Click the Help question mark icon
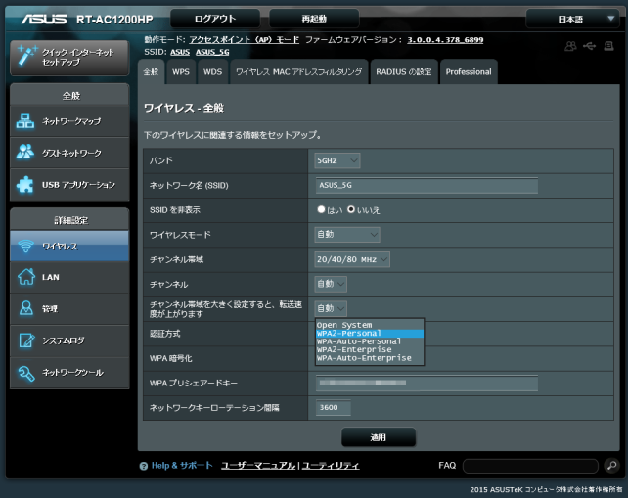 pyautogui.click(x=144, y=466)
